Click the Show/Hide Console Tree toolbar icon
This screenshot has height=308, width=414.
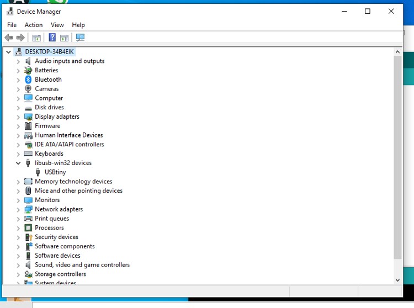coord(36,38)
